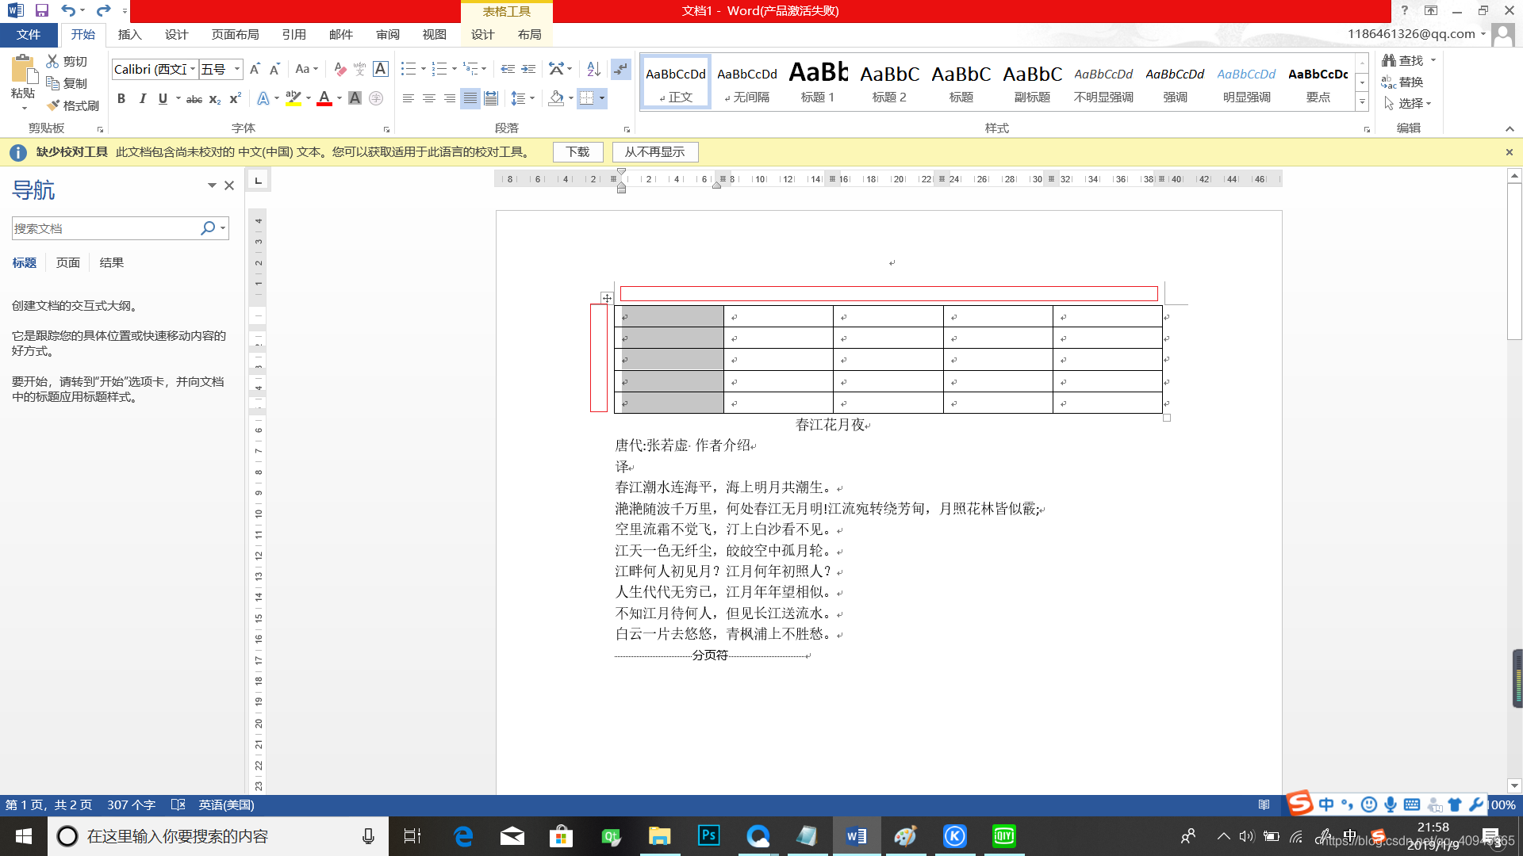
Task: Increase font size with grow-font icon
Action: (255, 70)
